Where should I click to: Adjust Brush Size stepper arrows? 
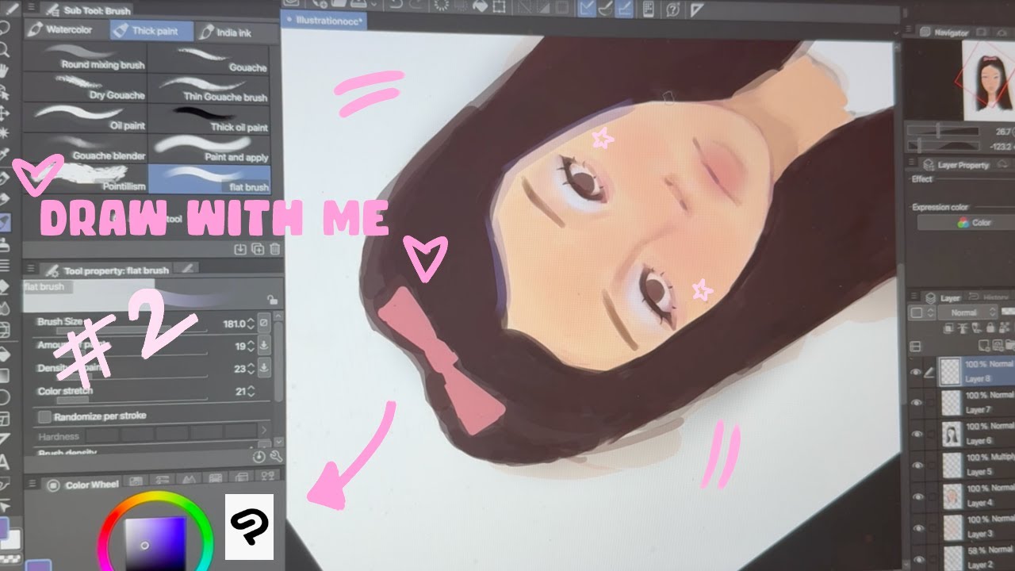251,324
